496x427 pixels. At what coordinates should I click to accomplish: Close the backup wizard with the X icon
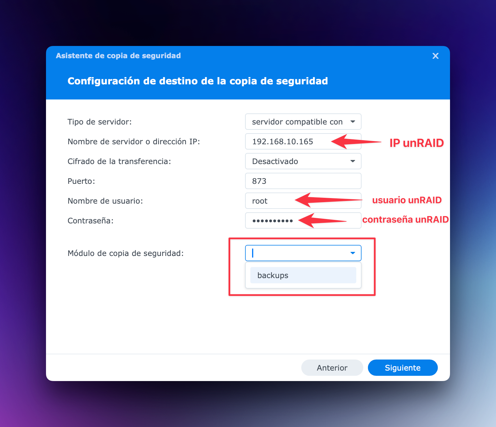[435, 56]
